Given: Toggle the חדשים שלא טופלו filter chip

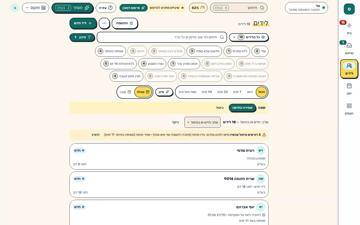Looking at the screenshot, I should tap(204, 51).
